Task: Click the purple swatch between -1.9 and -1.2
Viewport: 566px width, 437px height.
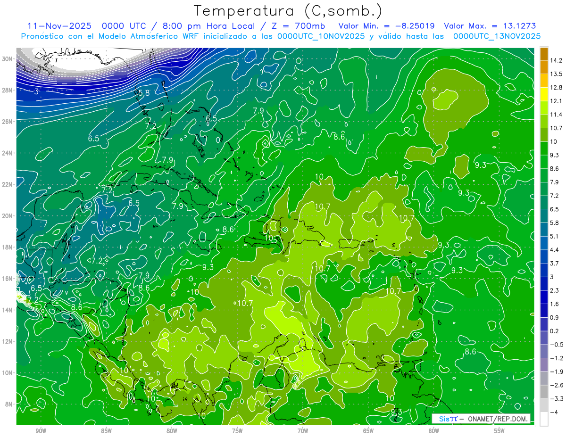Action: (x=544, y=365)
